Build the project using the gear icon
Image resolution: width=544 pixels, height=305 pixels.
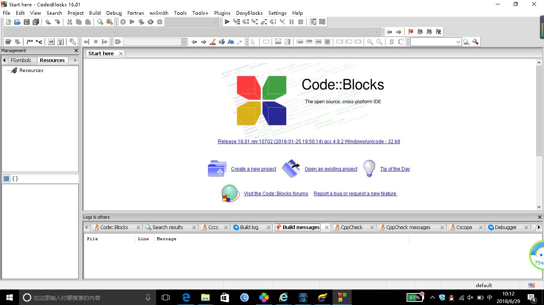(123, 22)
